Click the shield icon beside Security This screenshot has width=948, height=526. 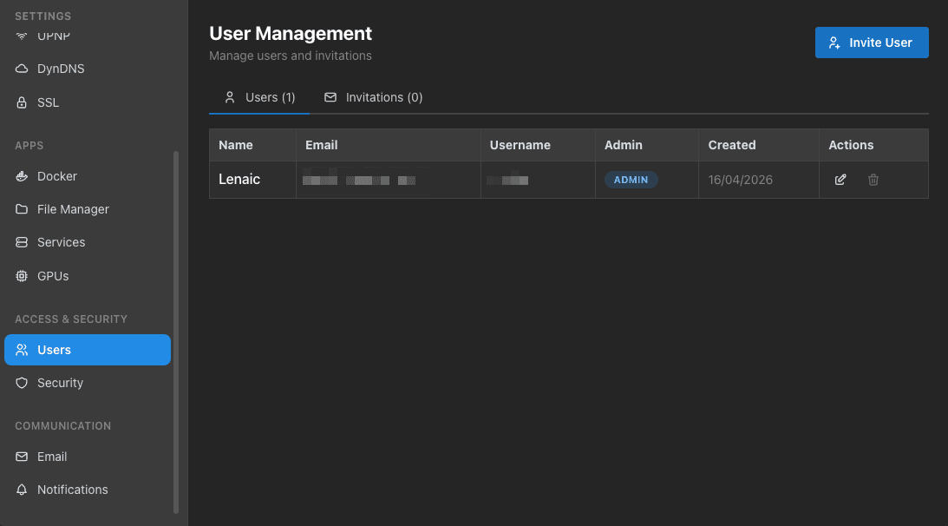point(22,383)
